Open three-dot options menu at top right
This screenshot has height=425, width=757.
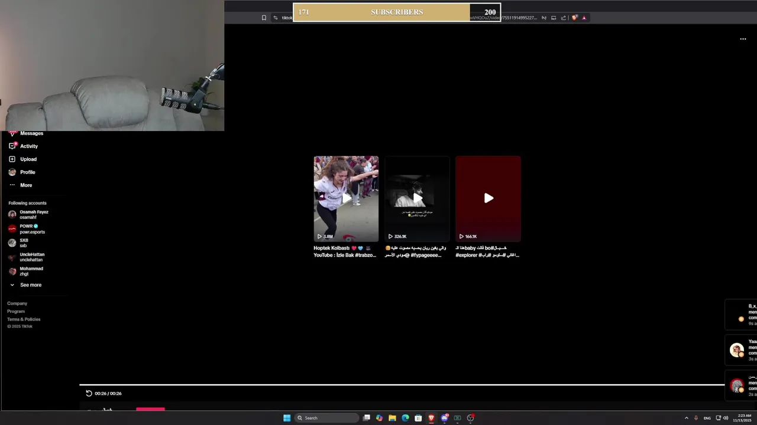click(743, 39)
